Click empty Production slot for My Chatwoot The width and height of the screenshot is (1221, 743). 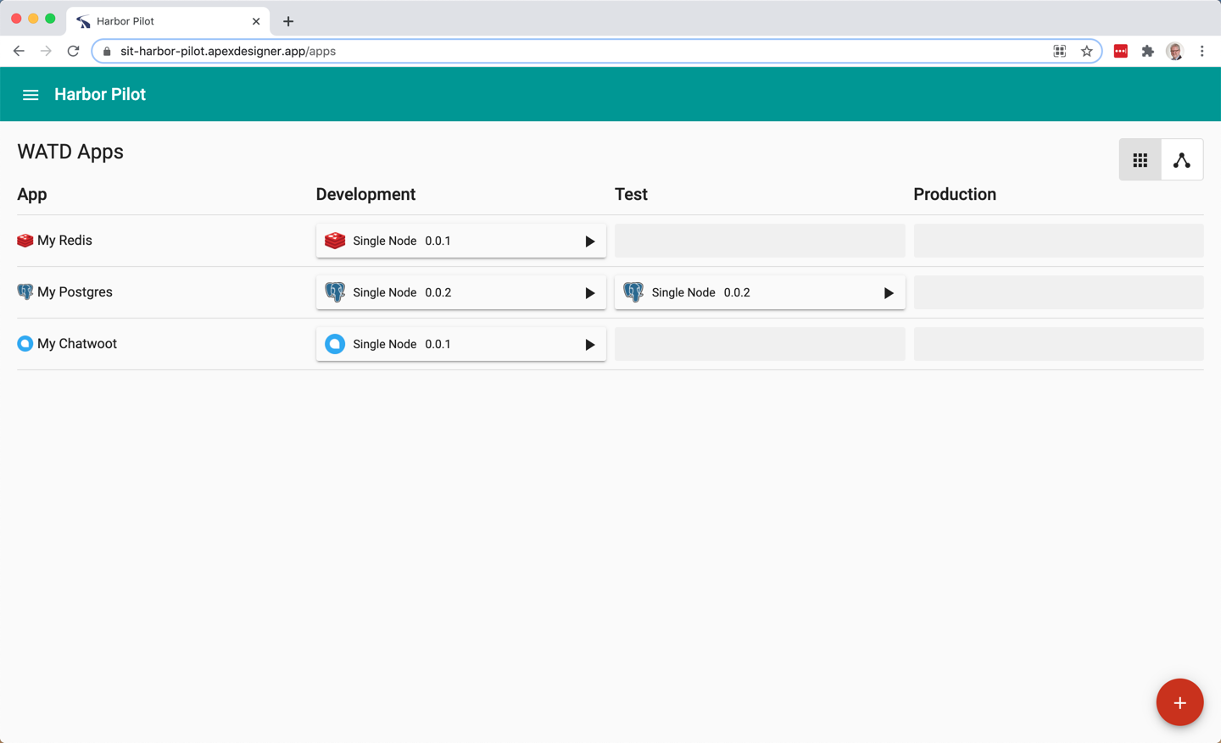pos(1058,344)
